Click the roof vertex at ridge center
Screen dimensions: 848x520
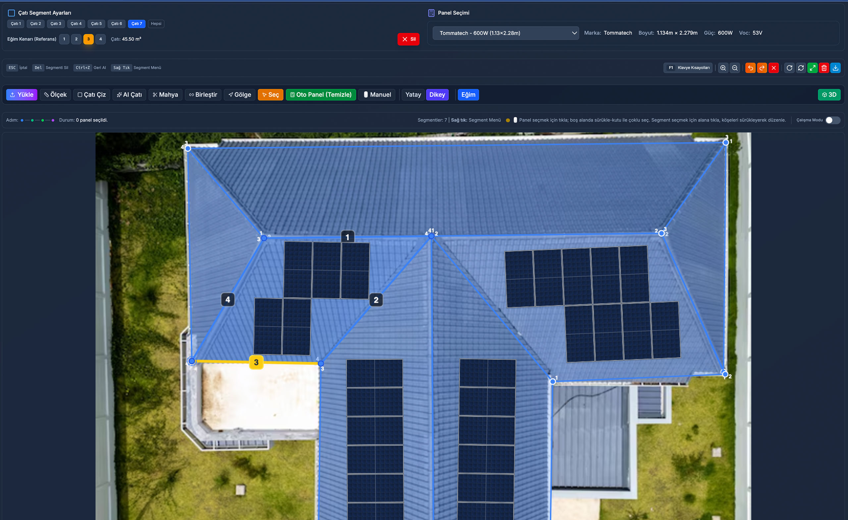[431, 236]
